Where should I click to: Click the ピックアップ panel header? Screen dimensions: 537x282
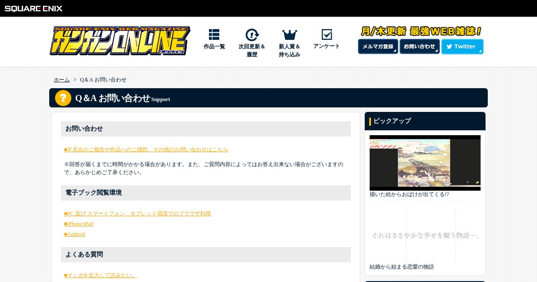(x=425, y=121)
